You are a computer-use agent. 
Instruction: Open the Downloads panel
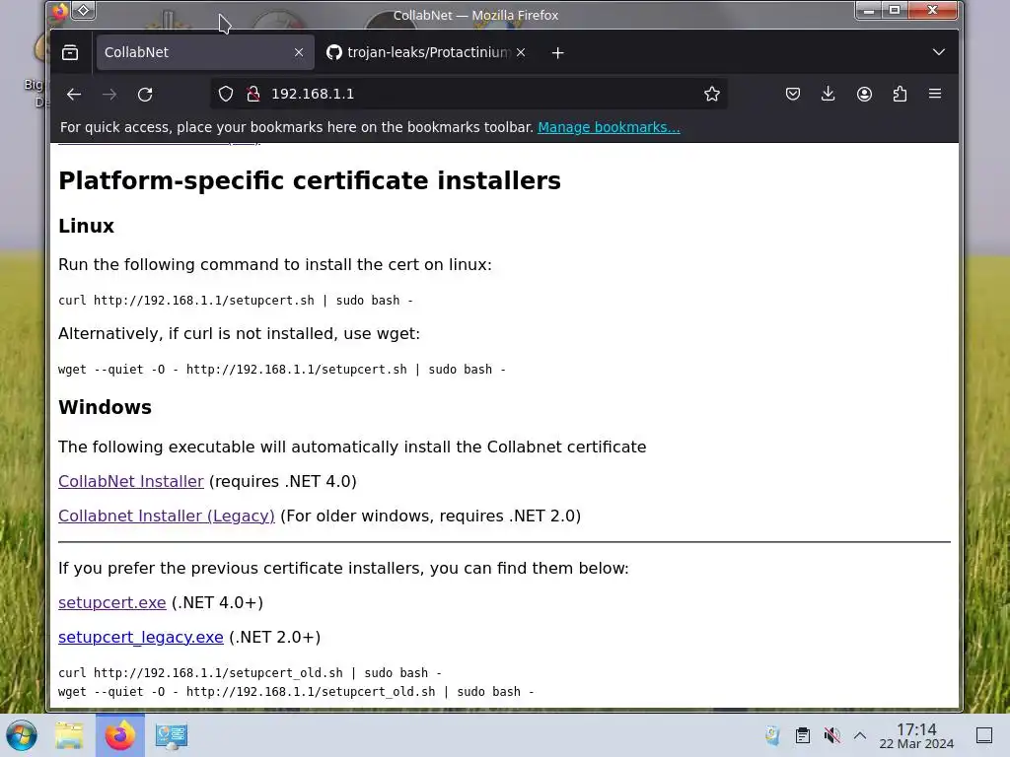(829, 94)
